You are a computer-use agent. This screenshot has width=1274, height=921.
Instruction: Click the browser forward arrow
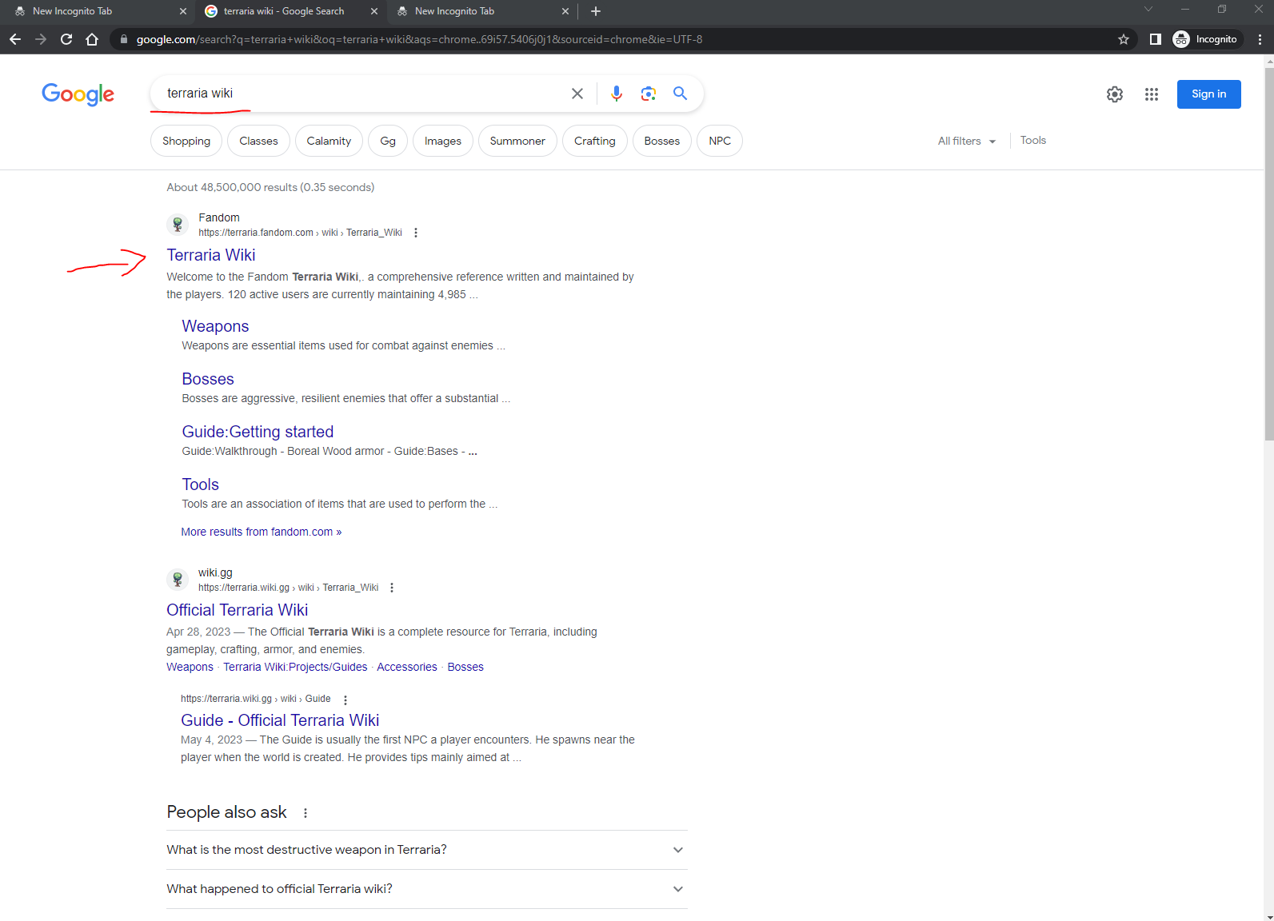pos(41,39)
